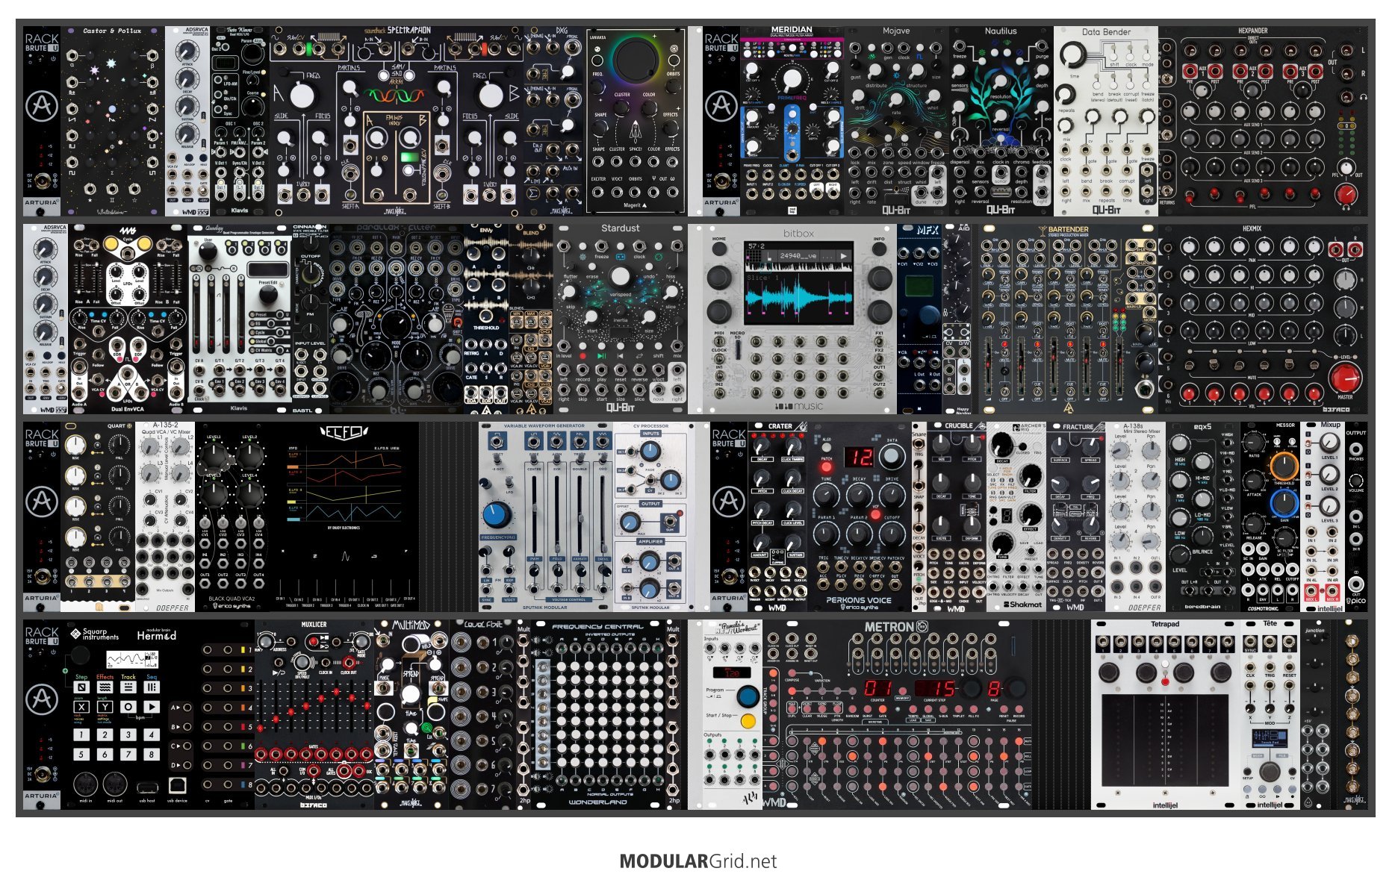Click the large time knob on Data Bender

click(1075, 55)
